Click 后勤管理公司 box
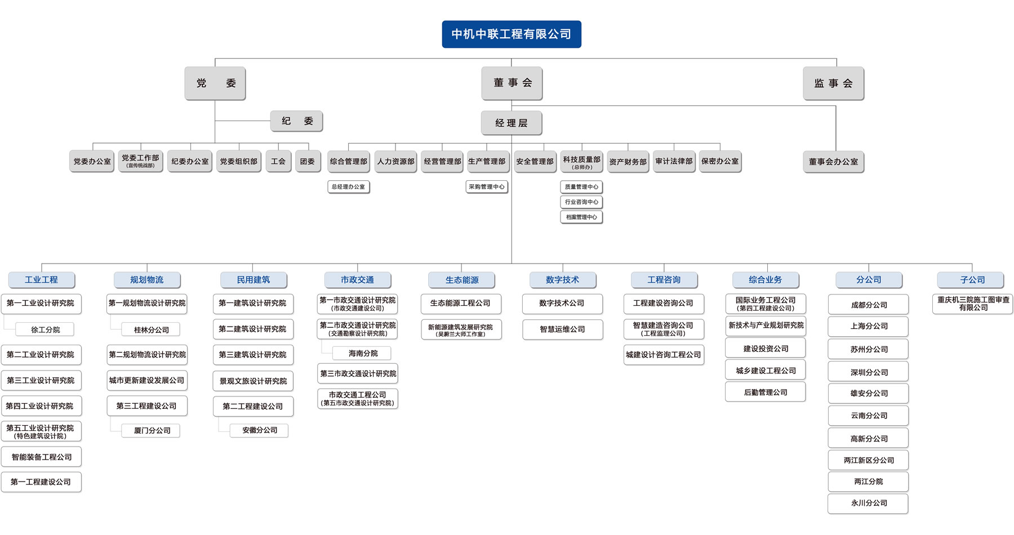 [x=765, y=393]
